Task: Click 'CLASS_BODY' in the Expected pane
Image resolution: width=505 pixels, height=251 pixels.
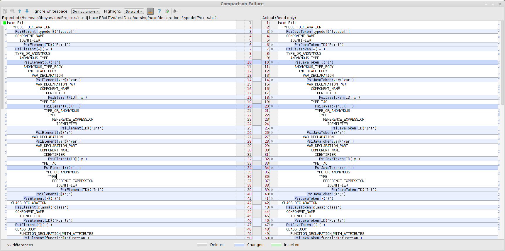Action: (x=26, y=229)
